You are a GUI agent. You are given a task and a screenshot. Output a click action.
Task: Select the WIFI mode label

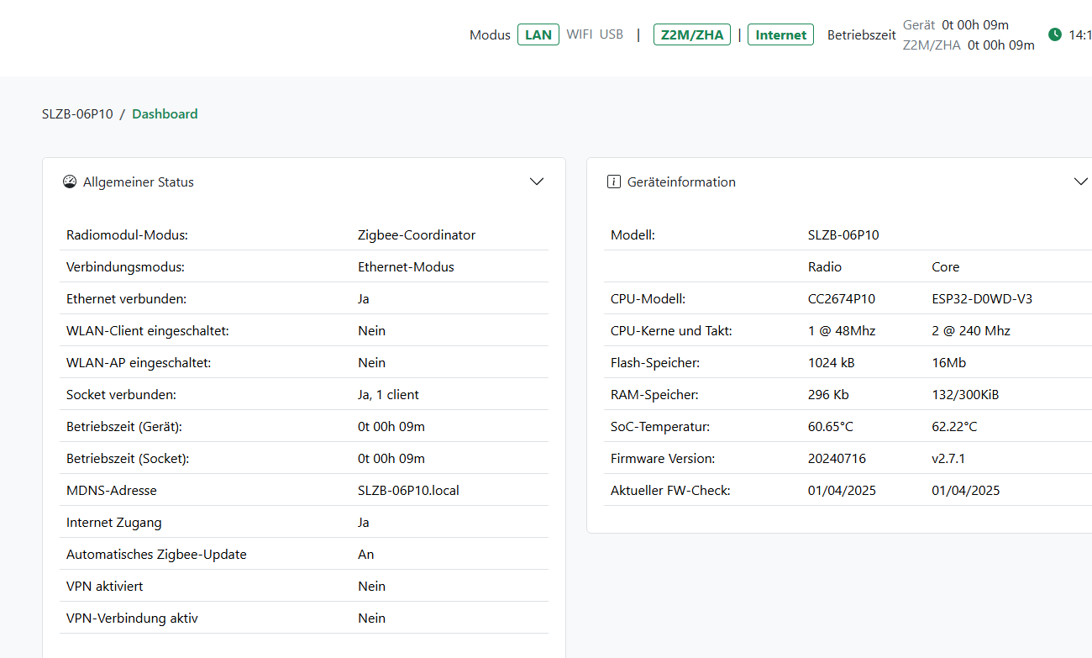tap(580, 34)
